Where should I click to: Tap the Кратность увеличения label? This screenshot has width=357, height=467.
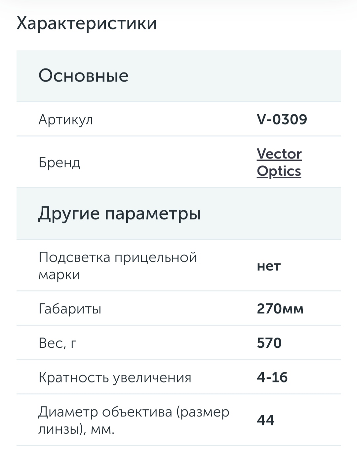coord(115,377)
